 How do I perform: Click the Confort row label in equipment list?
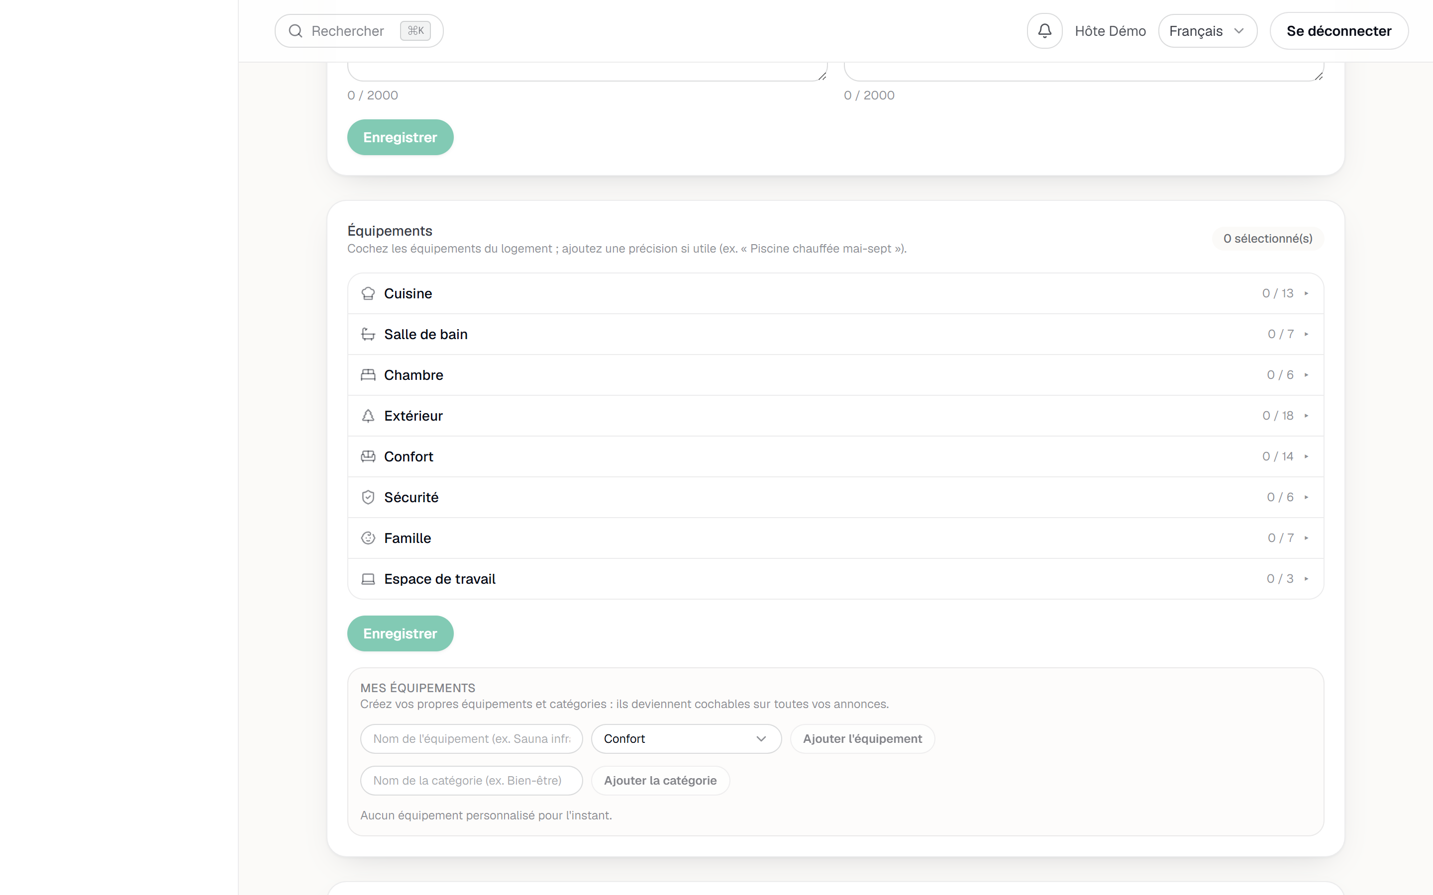tap(409, 456)
